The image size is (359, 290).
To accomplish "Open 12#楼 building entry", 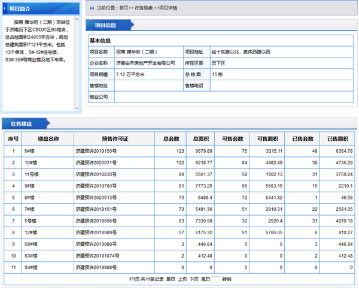I will point(31,232).
